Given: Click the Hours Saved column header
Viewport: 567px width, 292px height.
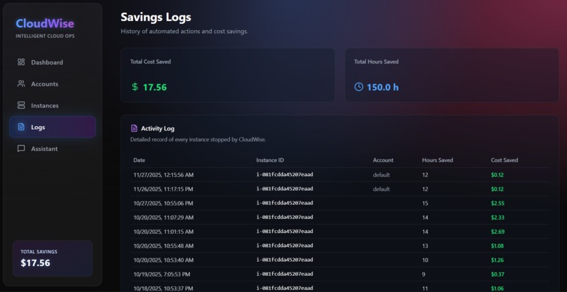Looking at the screenshot, I should coord(438,160).
